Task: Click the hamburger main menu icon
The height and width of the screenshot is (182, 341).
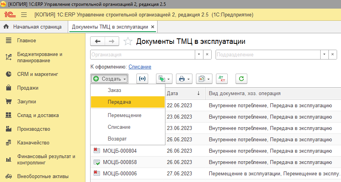Action: (x=24, y=15)
